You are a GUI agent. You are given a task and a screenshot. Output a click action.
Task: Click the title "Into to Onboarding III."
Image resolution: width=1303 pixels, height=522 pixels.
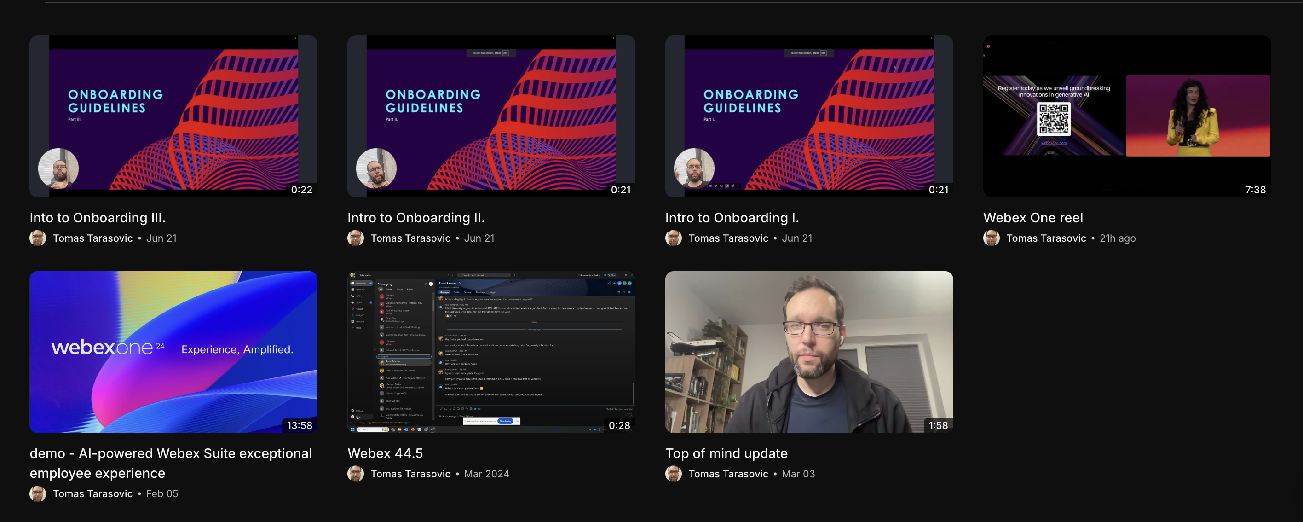98,218
